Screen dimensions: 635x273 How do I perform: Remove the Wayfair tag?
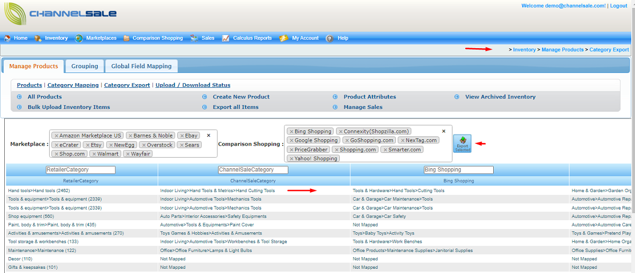point(128,154)
